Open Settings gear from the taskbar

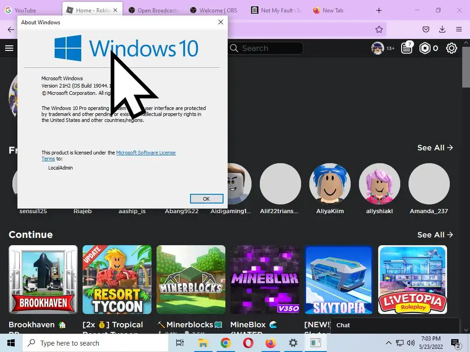point(293,343)
